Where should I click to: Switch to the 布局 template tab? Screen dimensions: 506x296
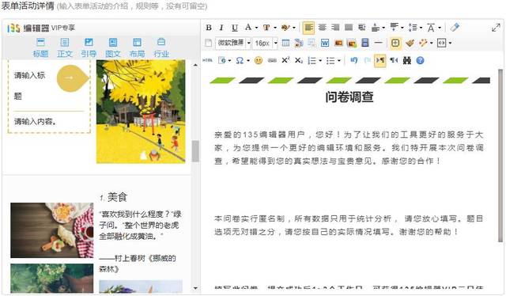coord(137,47)
